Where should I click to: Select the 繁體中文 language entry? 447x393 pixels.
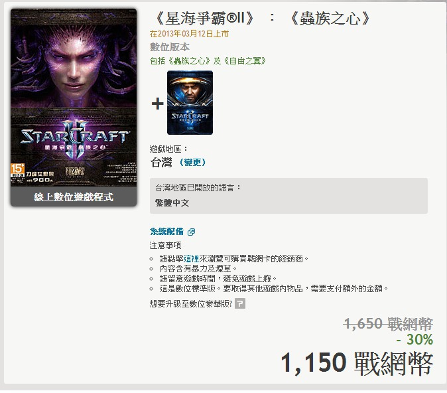click(172, 203)
